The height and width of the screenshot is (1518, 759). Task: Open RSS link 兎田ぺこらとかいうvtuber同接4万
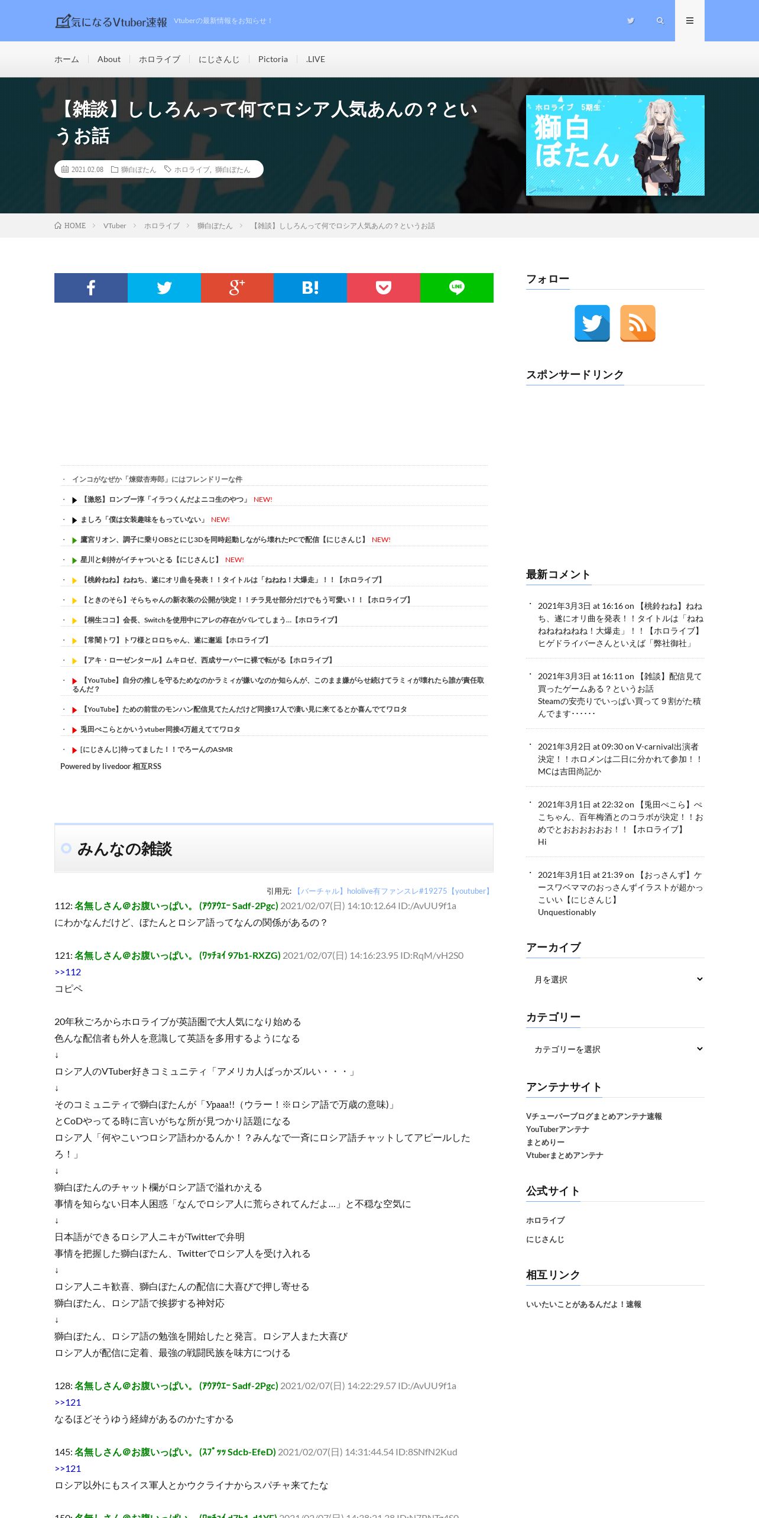tap(160, 729)
